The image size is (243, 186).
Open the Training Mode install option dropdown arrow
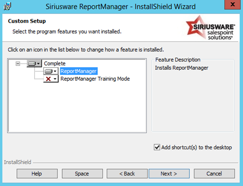click(55, 79)
